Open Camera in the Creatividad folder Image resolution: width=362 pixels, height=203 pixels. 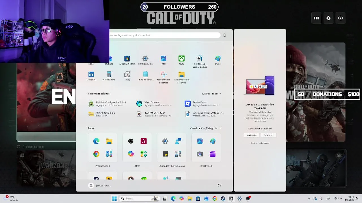click(200, 154)
